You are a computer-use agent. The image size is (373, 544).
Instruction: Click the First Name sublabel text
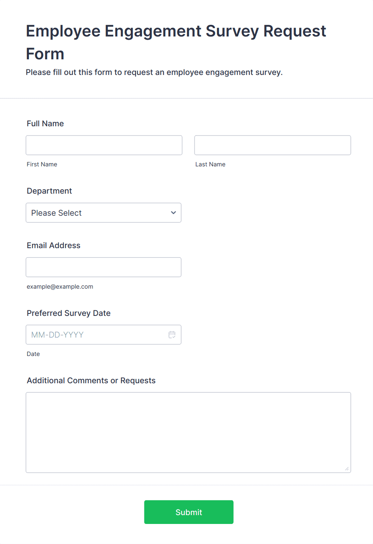coord(42,164)
